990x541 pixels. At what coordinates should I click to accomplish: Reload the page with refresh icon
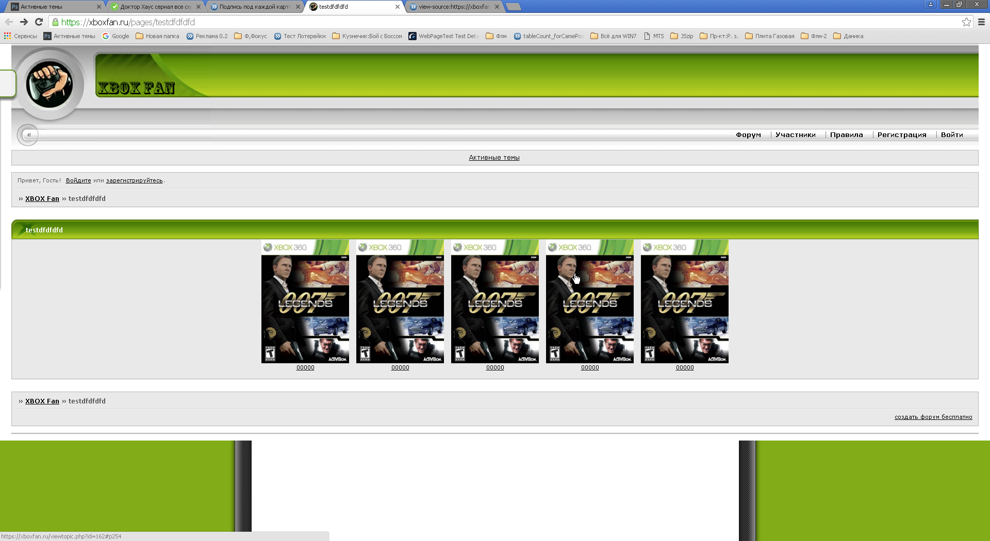[39, 22]
